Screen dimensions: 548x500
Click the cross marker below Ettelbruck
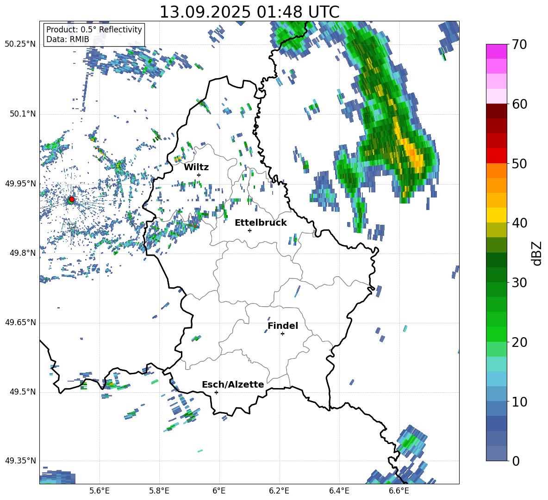249,230
